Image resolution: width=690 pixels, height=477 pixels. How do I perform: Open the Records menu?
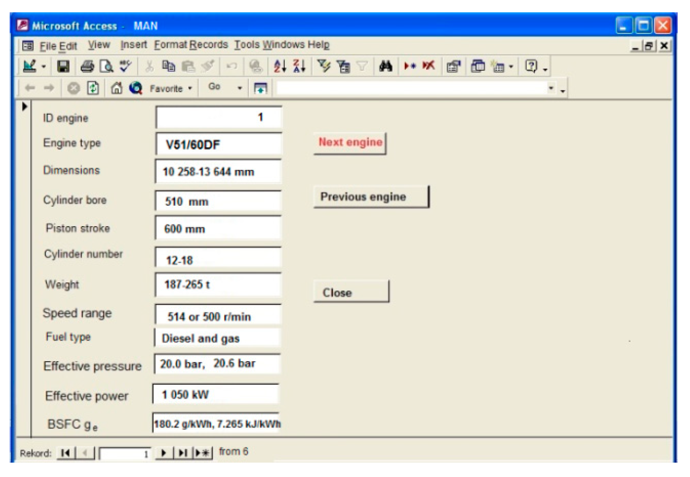pos(209,45)
